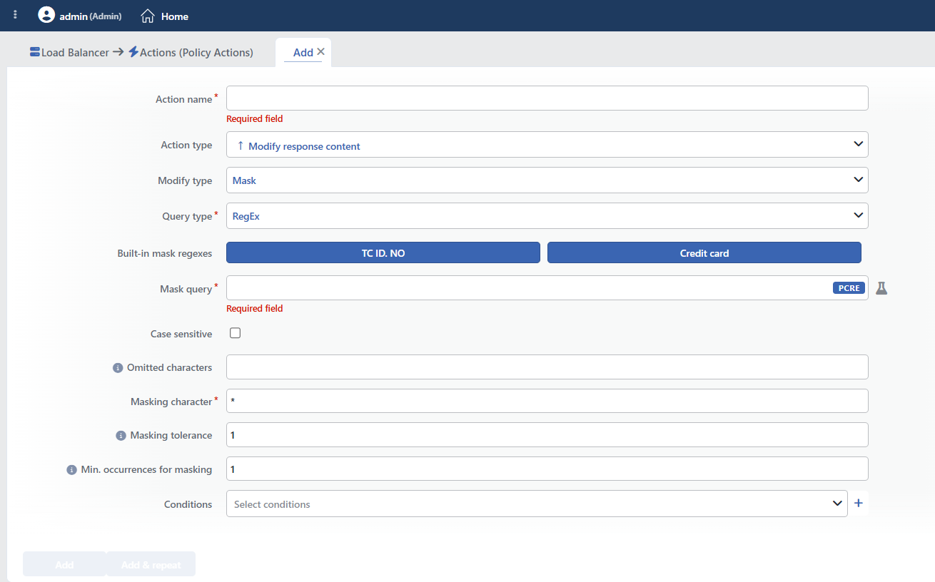This screenshot has width=935, height=582.
Task: Click the Load Balancer breadcrumb text
Action: click(75, 53)
